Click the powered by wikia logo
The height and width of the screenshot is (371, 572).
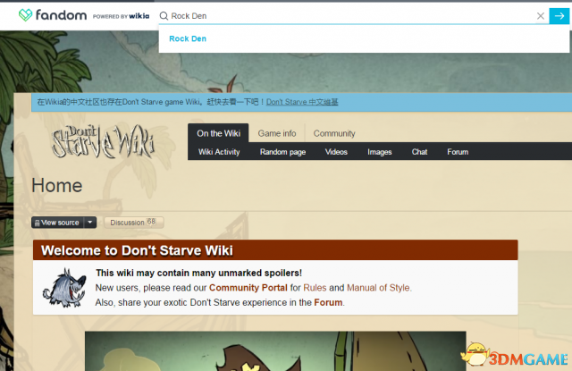coord(121,16)
